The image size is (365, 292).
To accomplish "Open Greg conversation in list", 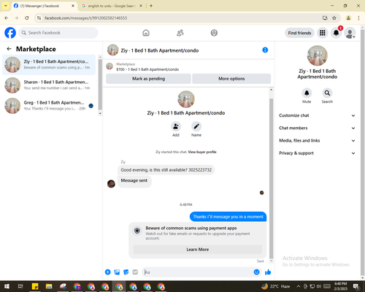I will pyautogui.click(x=49, y=106).
